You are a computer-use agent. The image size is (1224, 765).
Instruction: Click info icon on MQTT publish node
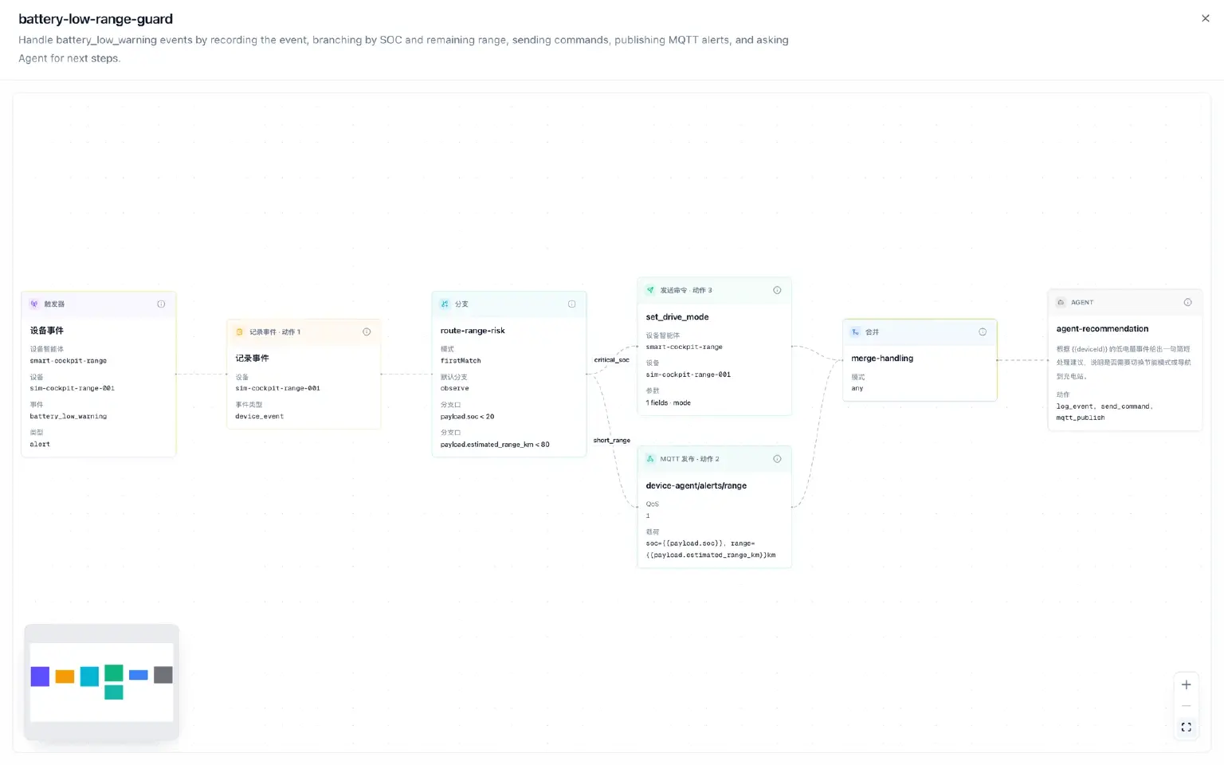(777, 459)
